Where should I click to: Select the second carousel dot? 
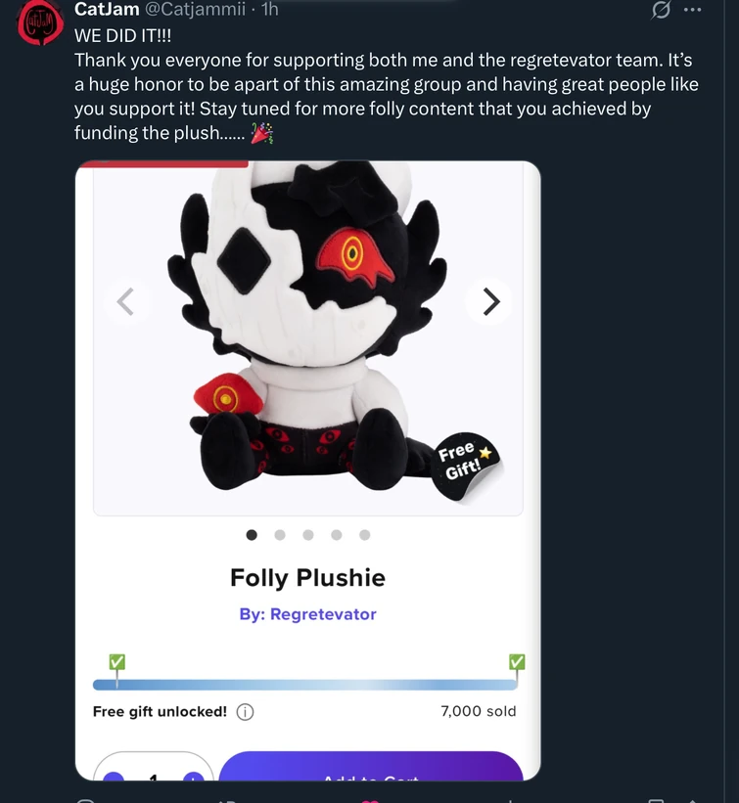coord(280,535)
